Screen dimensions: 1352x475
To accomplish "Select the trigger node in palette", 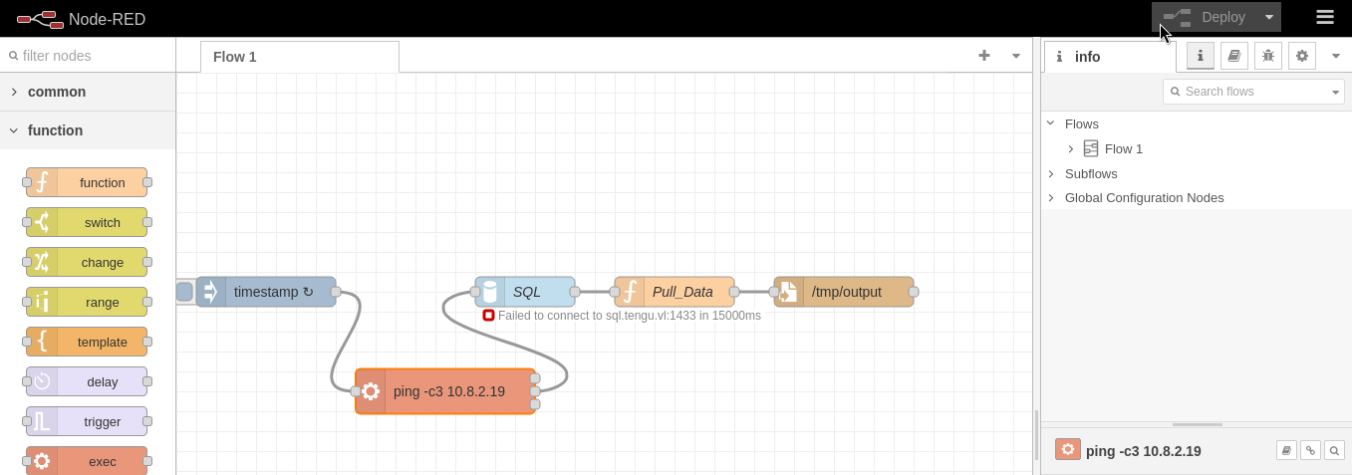I will tap(87, 421).
